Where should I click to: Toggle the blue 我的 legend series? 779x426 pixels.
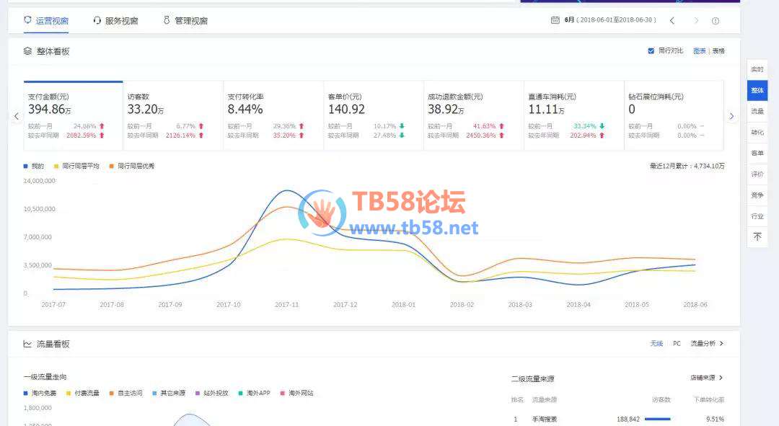[x=34, y=166]
